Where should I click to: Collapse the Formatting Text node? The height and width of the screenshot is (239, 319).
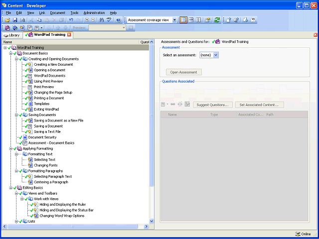pyautogui.click(x=16, y=154)
